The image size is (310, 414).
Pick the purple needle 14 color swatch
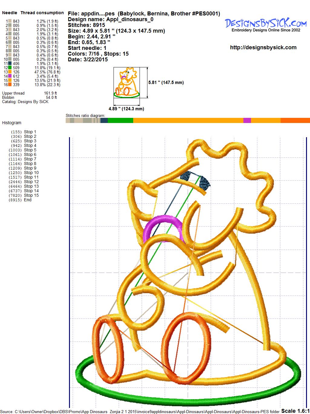pos(10,76)
